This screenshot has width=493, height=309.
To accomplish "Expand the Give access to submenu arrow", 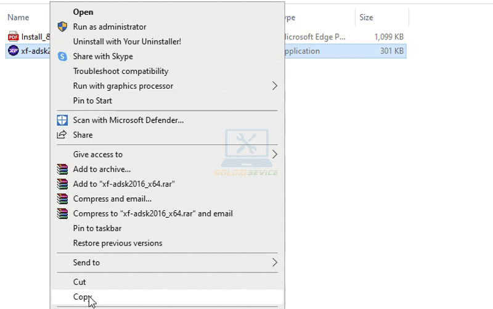I will pyautogui.click(x=274, y=154).
